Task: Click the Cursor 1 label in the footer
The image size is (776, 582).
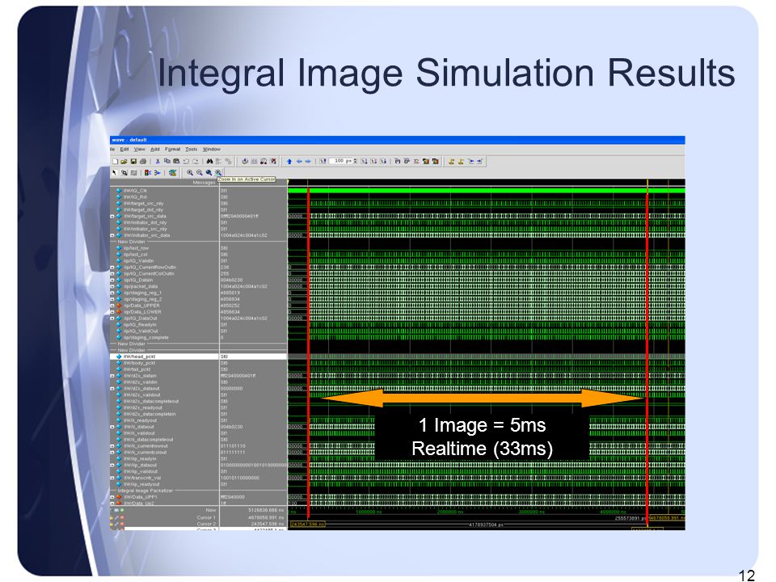Action: tap(206, 517)
